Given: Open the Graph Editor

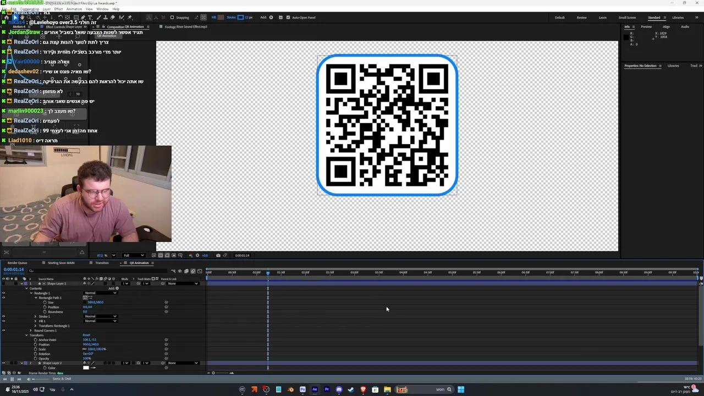Looking at the screenshot, I should [x=200, y=271].
